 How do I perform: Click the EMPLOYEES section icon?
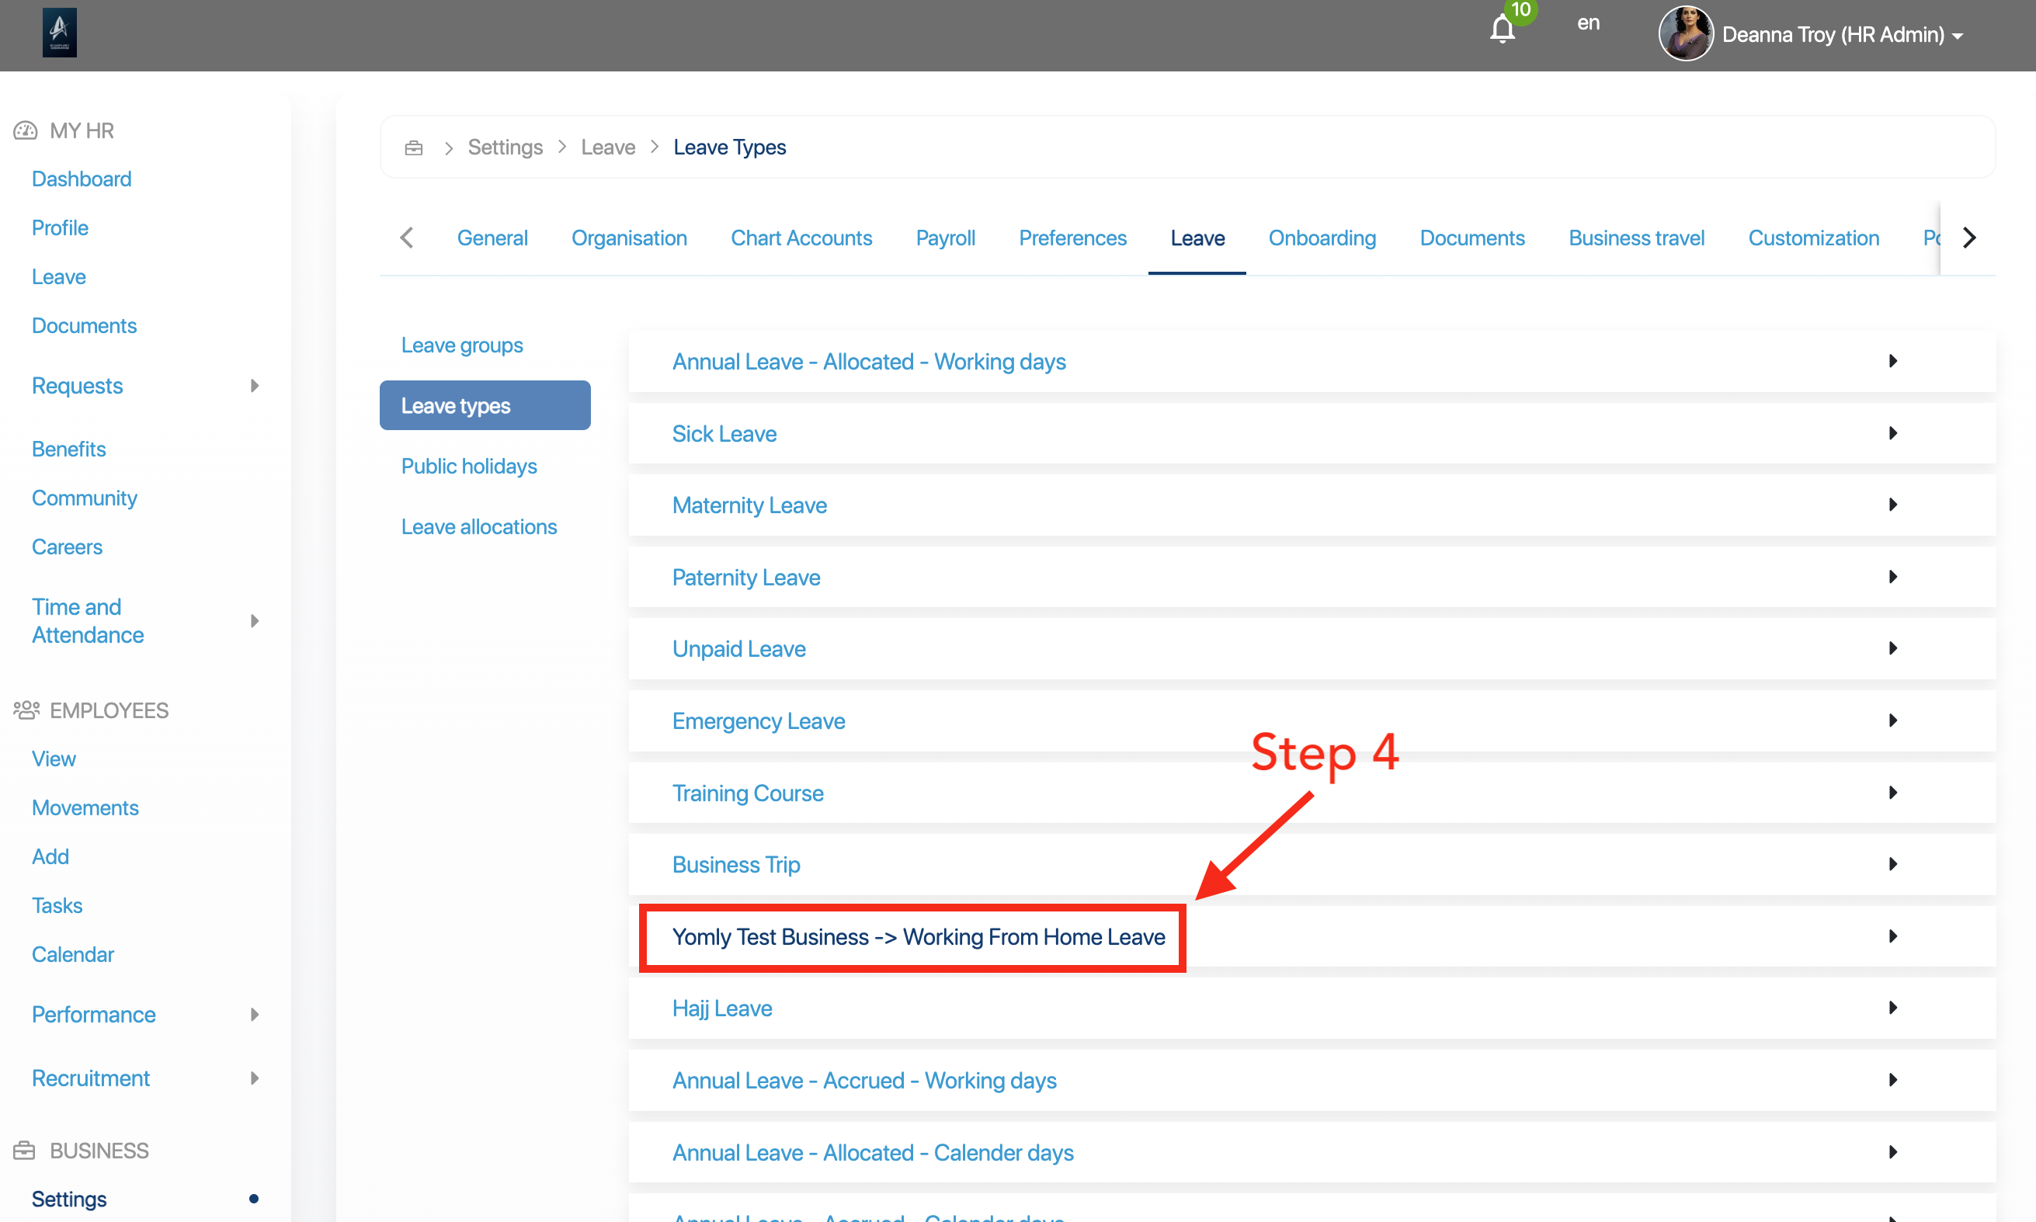point(25,710)
